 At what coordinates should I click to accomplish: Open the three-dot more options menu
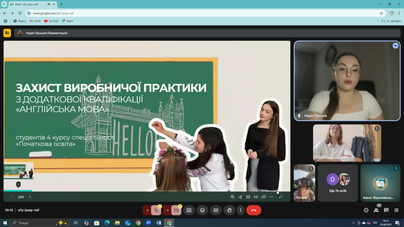[241, 210]
